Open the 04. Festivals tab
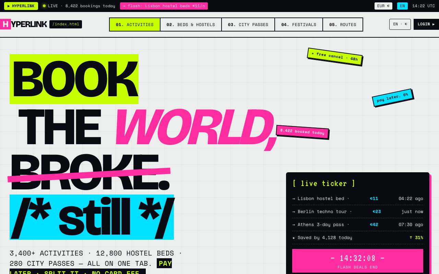Image resolution: width=439 pixels, height=274 pixels. 299,25
